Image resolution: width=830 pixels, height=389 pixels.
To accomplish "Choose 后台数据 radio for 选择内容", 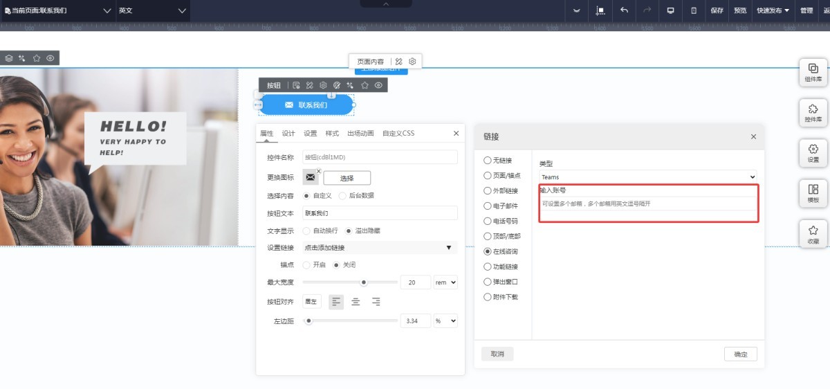I will click(x=342, y=196).
